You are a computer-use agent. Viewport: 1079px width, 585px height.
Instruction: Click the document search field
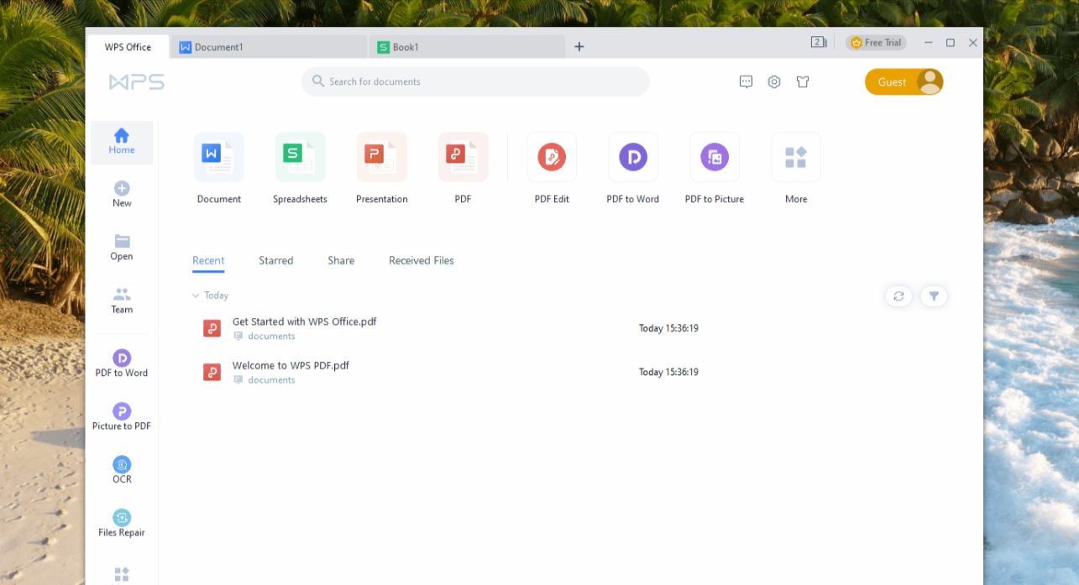point(475,81)
